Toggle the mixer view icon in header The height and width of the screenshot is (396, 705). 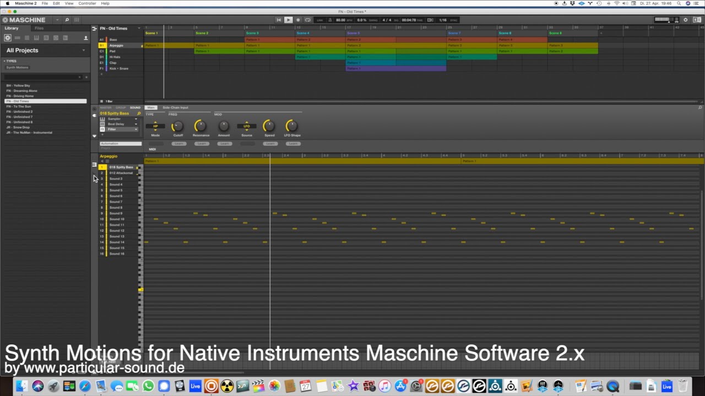pos(77,20)
